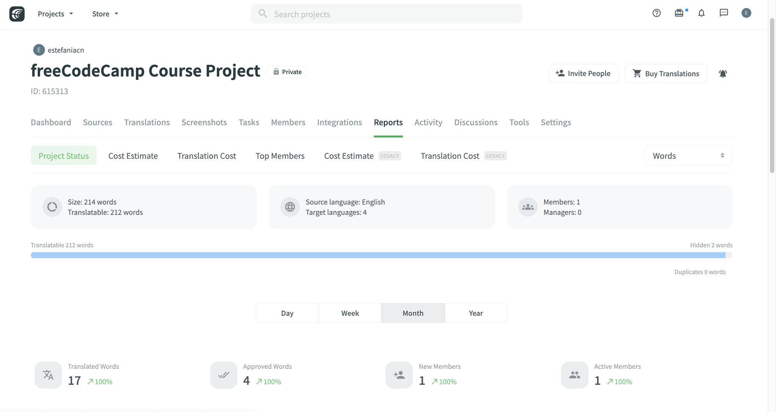The width and height of the screenshot is (776, 412).
Task: Open the Sources tab
Action: [x=97, y=122]
